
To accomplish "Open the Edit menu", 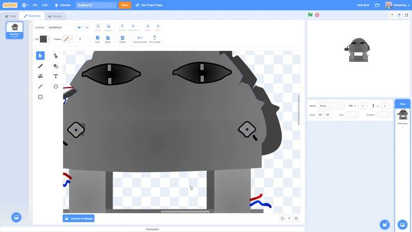I will tap(45, 5).
